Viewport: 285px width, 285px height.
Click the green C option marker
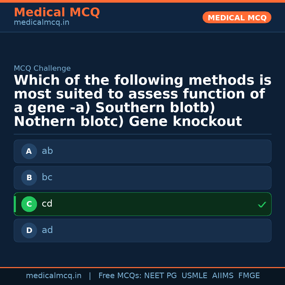point(29,204)
